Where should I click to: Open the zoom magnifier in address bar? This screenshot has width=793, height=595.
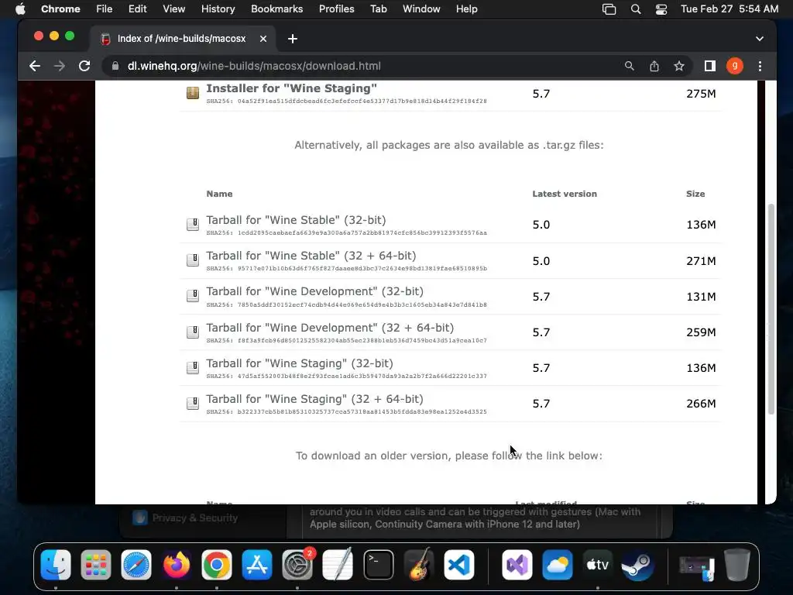pyautogui.click(x=629, y=66)
